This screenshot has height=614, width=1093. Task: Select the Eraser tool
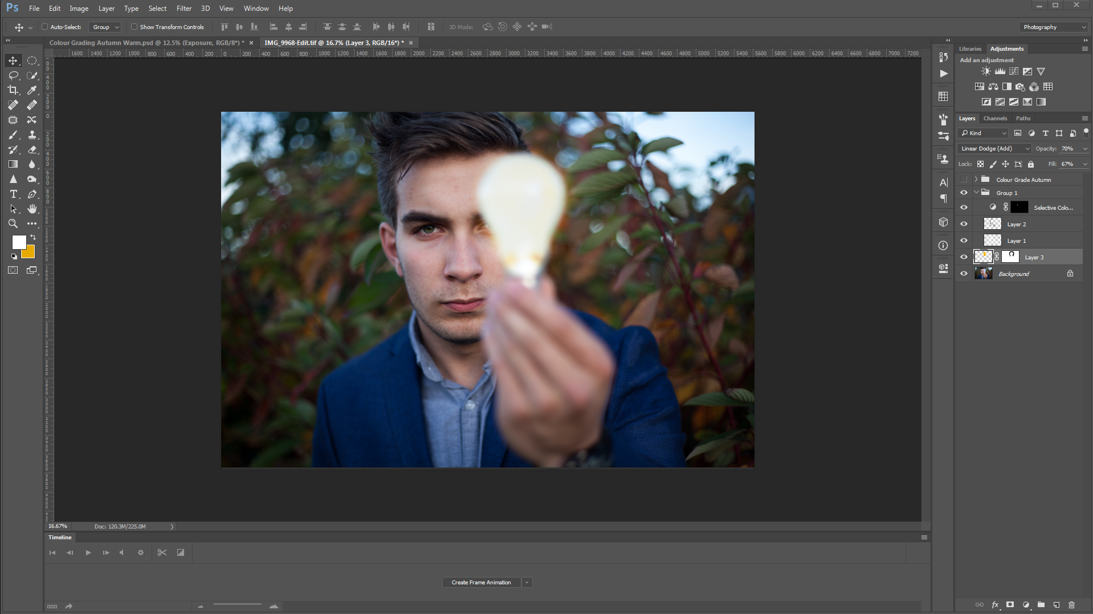tap(32, 149)
